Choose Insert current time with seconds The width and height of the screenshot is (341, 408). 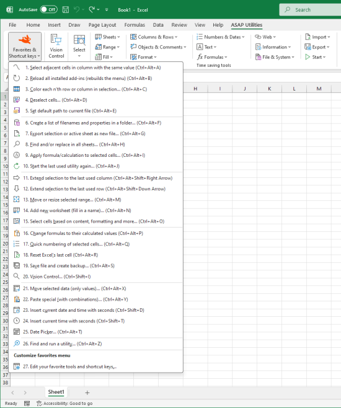click(95, 321)
